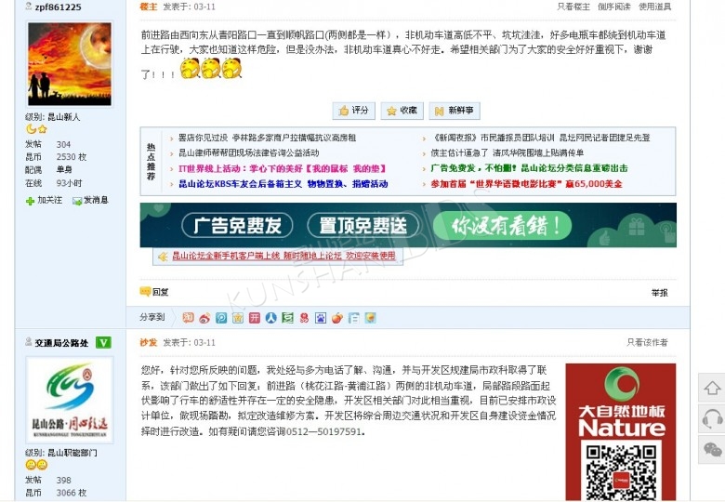Share to Baidu paw icon
This screenshot has width=725, height=502.
click(321, 318)
